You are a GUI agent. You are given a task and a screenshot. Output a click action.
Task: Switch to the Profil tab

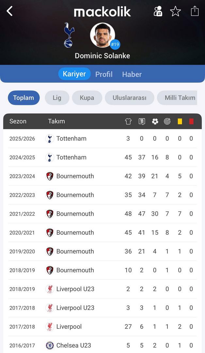coord(104,74)
